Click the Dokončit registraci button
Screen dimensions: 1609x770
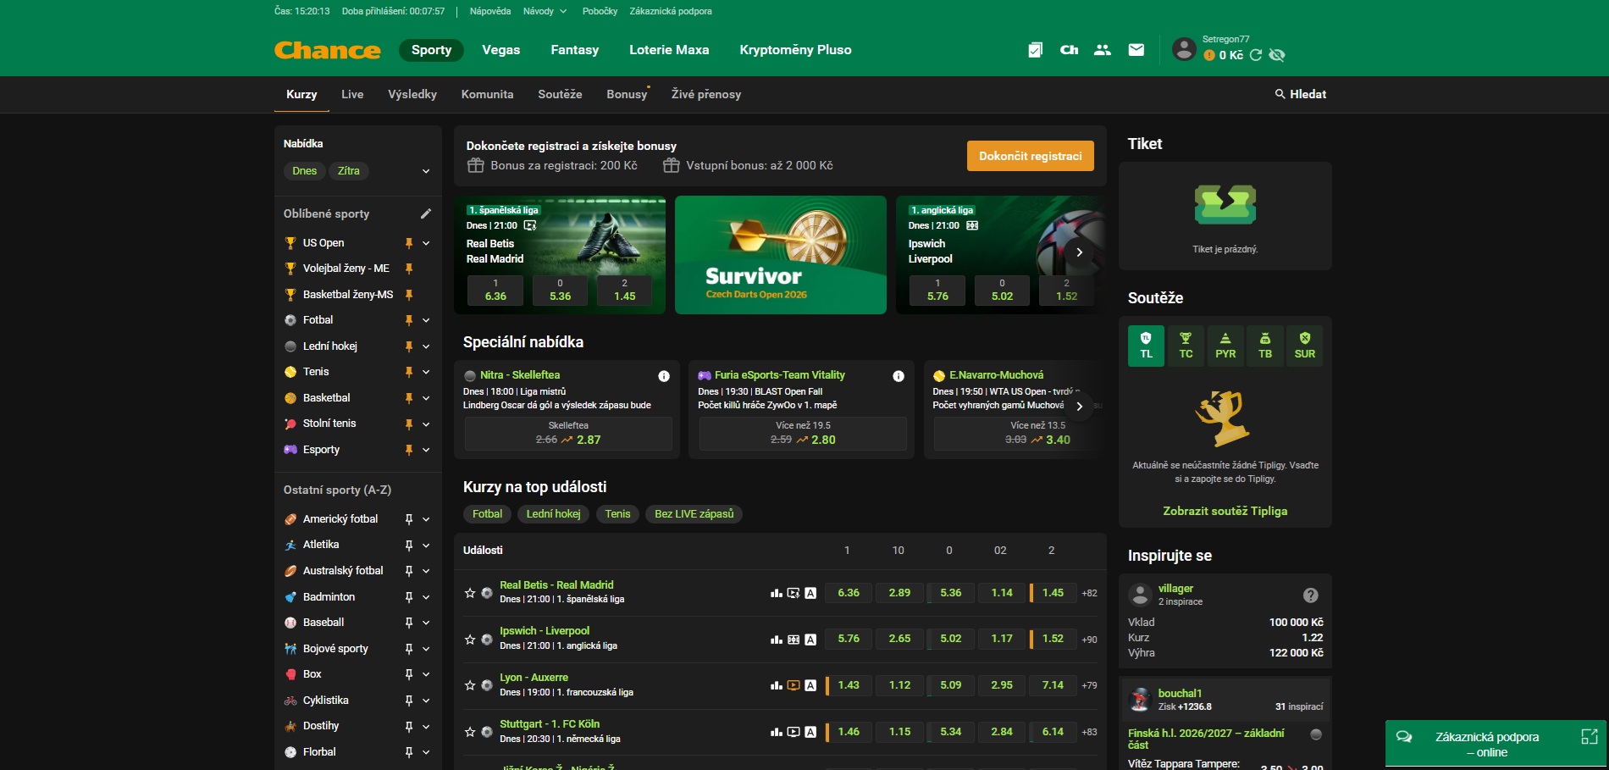coord(1031,156)
